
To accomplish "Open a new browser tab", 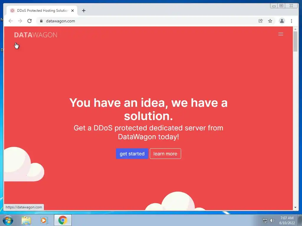I will tap(83, 11).
